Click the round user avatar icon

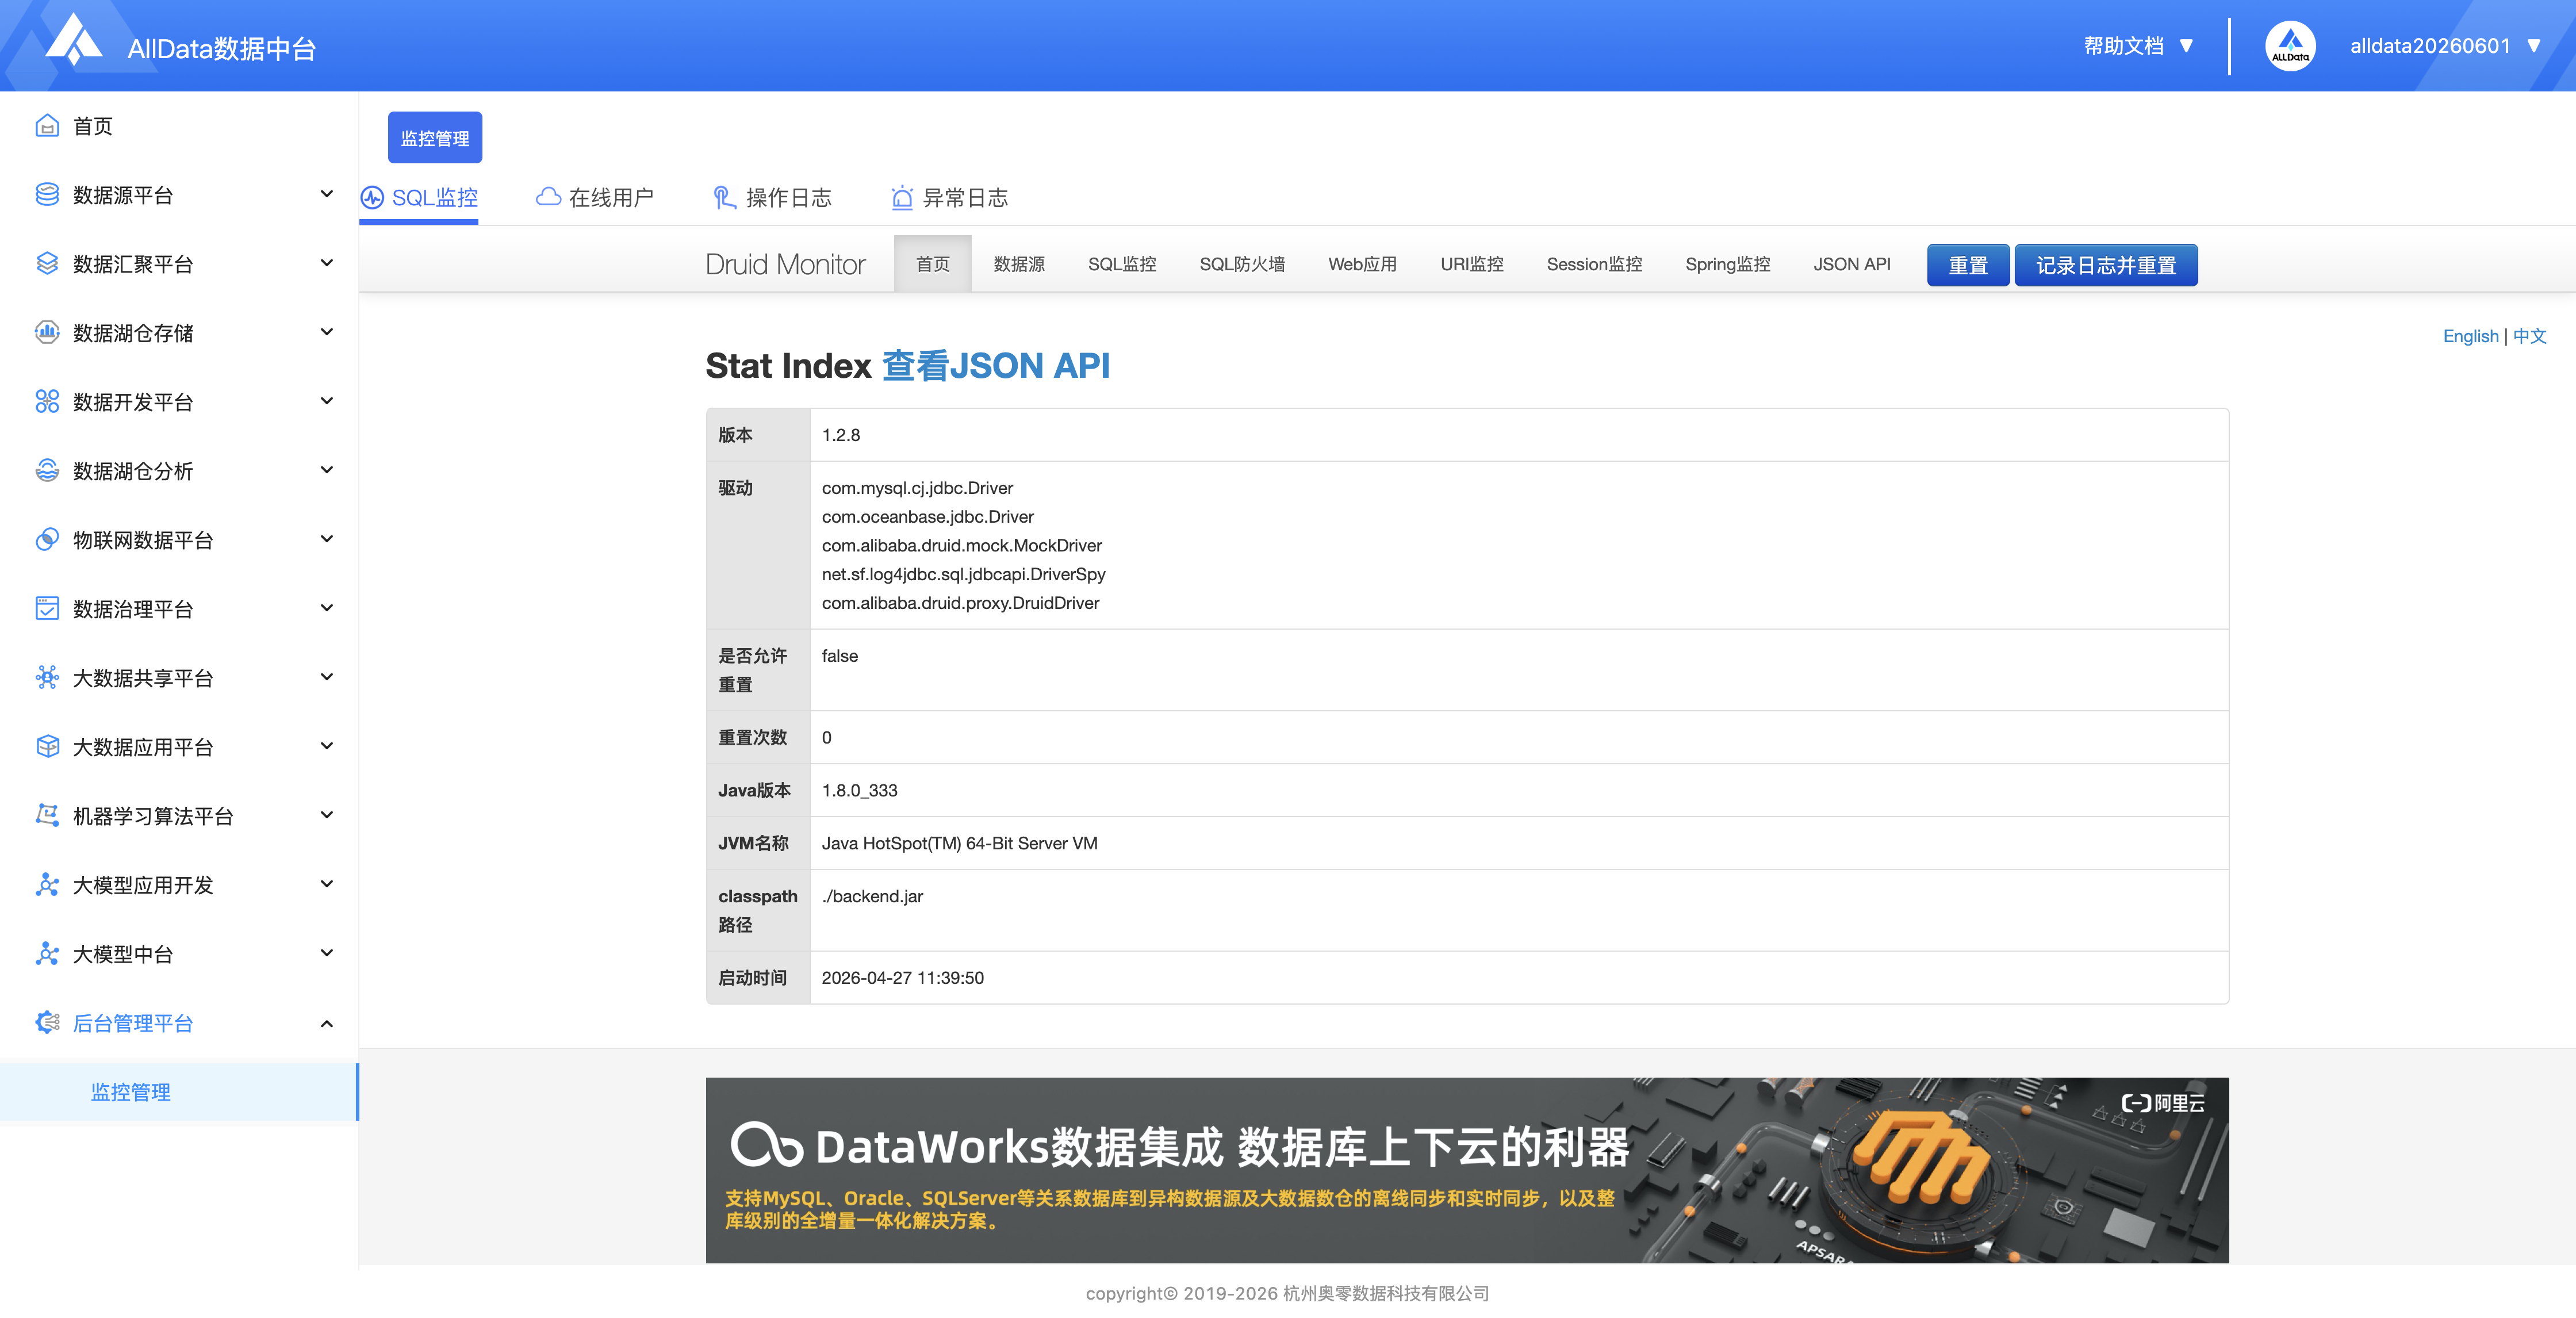(2290, 46)
